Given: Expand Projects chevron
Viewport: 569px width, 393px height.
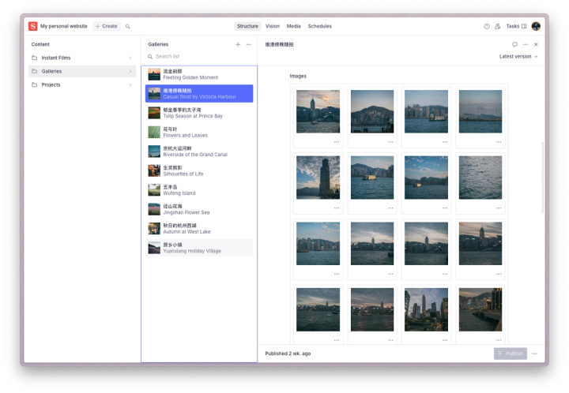Looking at the screenshot, I should tap(130, 84).
